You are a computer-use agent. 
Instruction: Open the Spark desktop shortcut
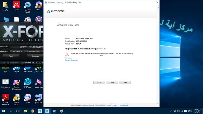pos(28,99)
